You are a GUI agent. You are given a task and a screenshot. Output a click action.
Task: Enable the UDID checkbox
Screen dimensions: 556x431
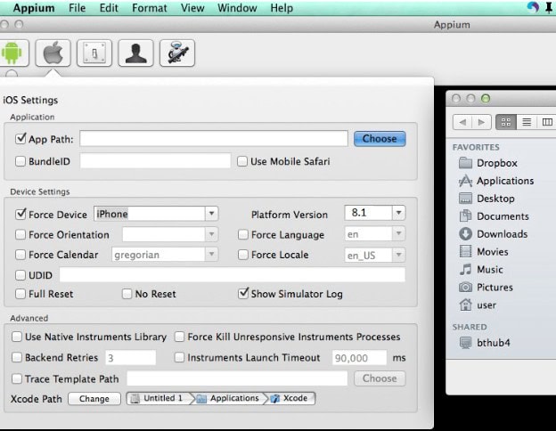click(20, 275)
